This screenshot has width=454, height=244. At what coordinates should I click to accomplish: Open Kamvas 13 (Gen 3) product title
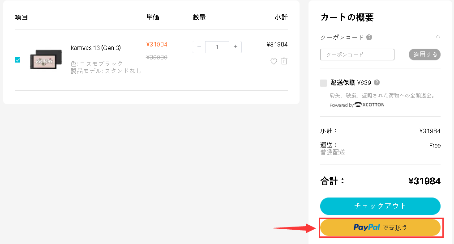point(95,48)
